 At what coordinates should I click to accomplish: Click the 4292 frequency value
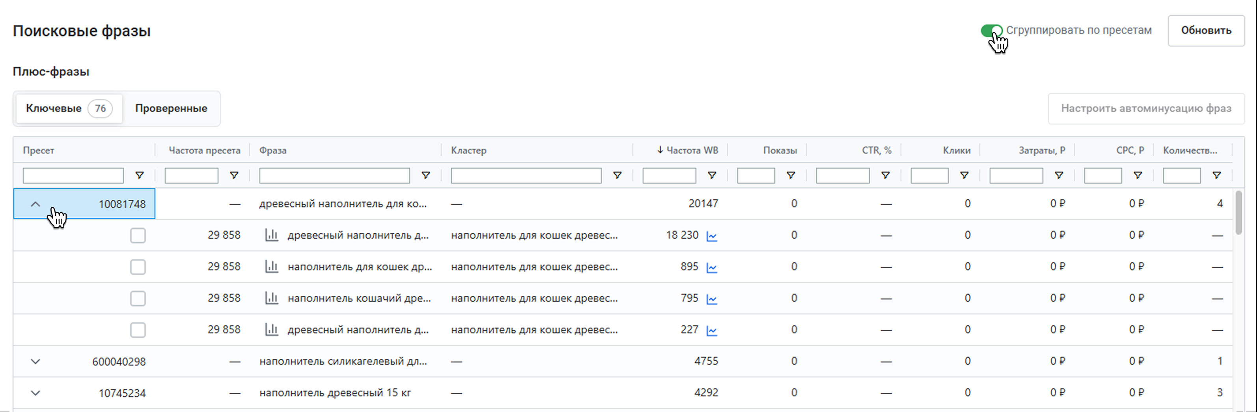706,392
